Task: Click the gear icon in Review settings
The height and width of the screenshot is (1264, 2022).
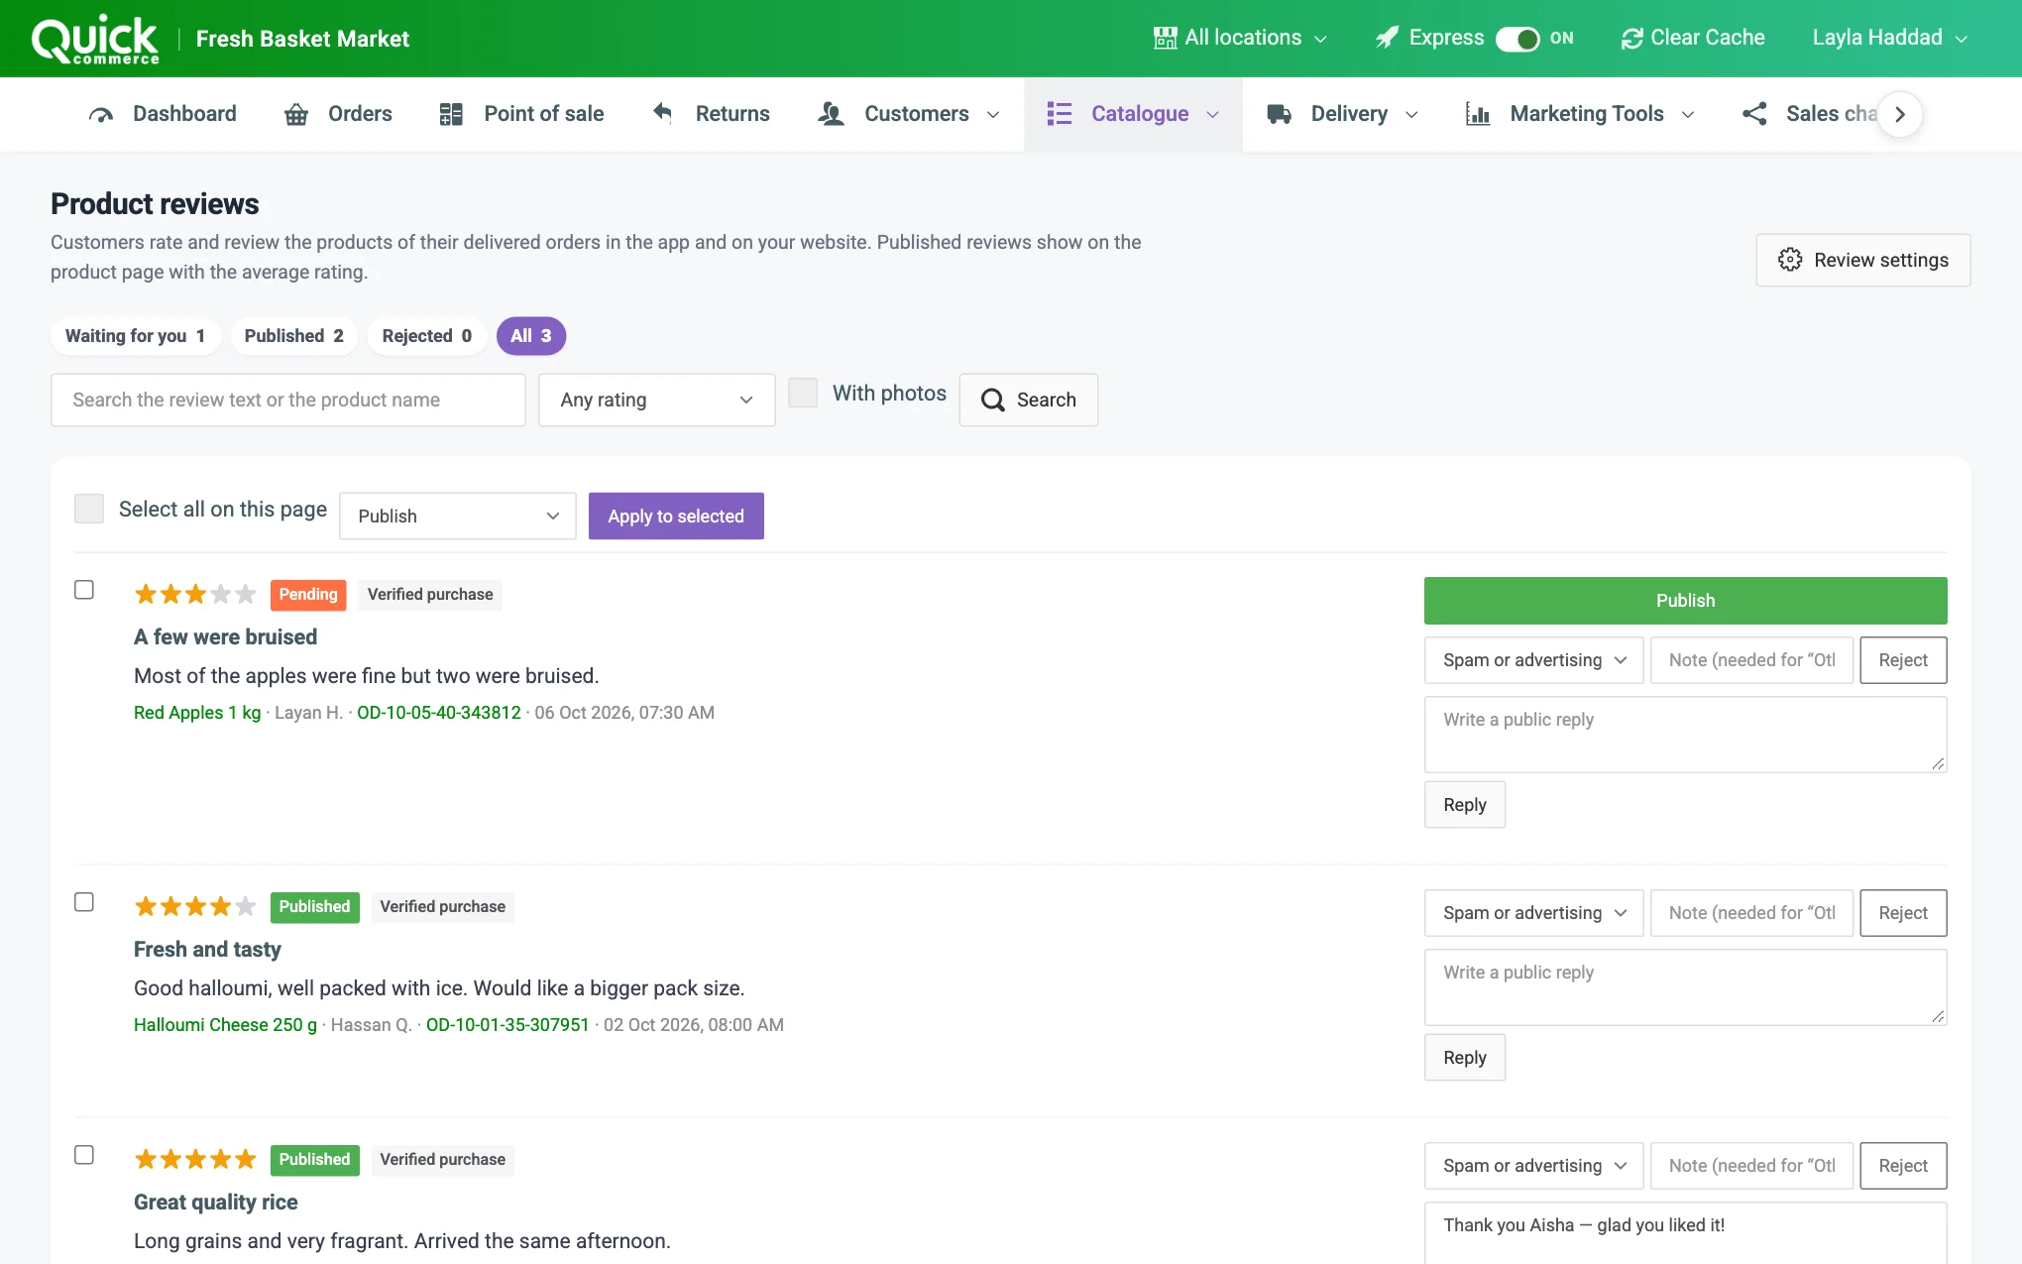Action: coord(1790,260)
